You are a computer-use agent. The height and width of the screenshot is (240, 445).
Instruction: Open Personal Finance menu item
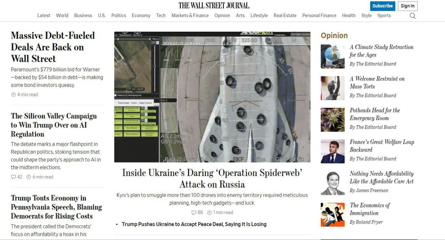point(319,15)
